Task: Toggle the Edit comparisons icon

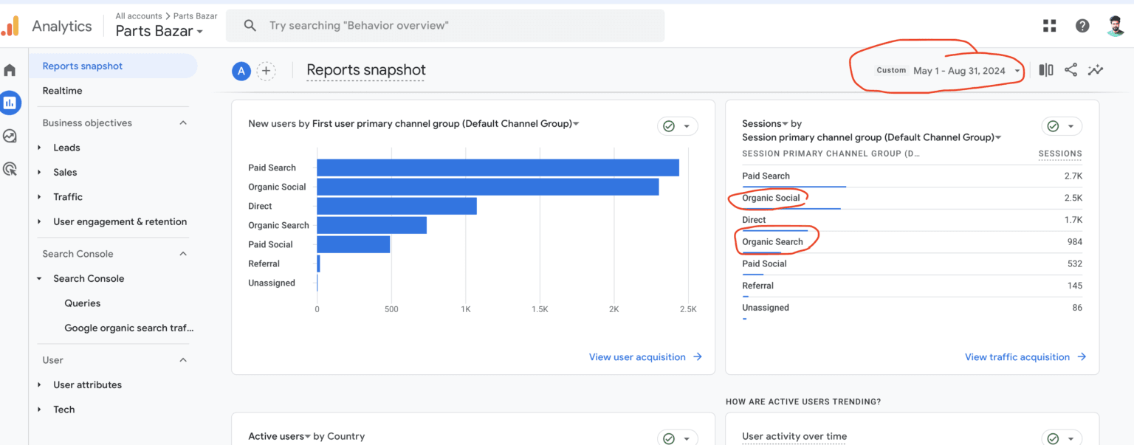Action: (1046, 70)
